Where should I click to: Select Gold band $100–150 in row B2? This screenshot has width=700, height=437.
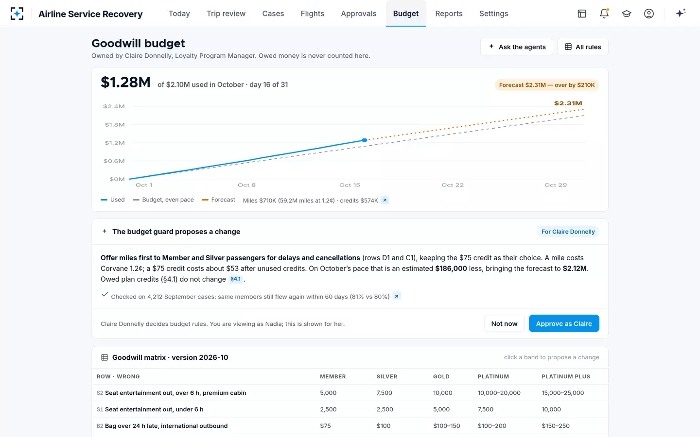coord(447,426)
